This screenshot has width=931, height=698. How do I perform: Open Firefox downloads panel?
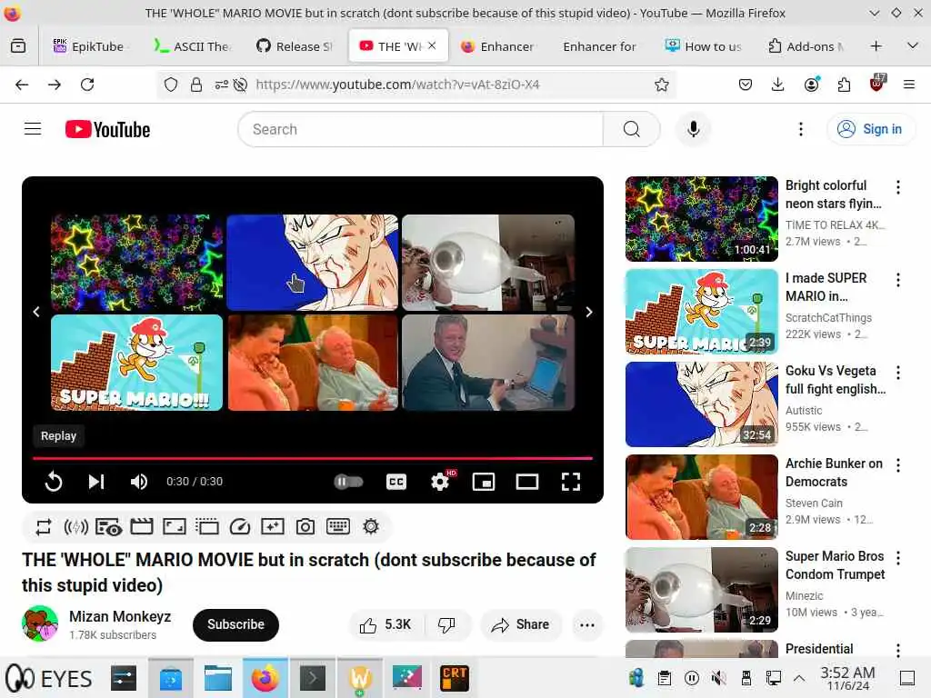coord(778,85)
